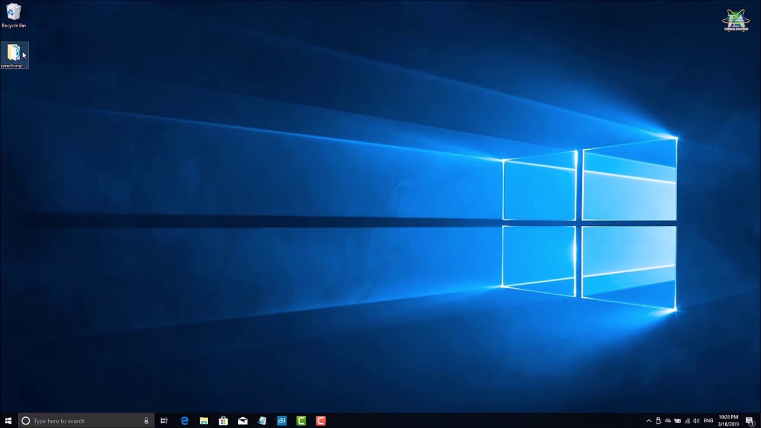Open the OneDrive cloud tray icon

click(x=668, y=421)
